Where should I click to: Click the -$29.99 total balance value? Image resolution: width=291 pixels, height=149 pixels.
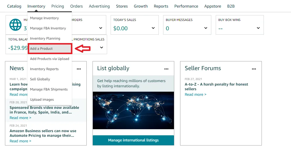point(18,48)
